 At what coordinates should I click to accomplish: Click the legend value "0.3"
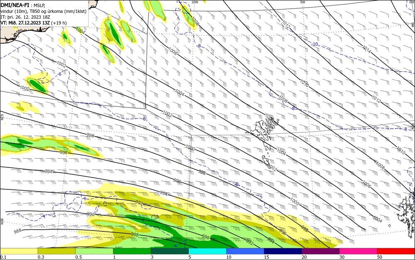tap(41, 257)
